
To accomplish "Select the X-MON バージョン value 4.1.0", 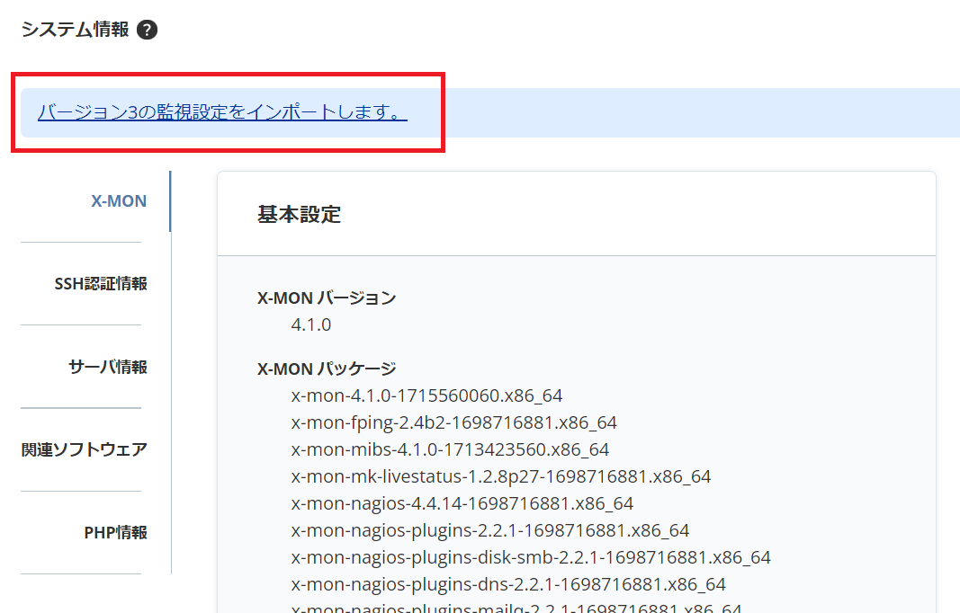I will [x=306, y=324].
